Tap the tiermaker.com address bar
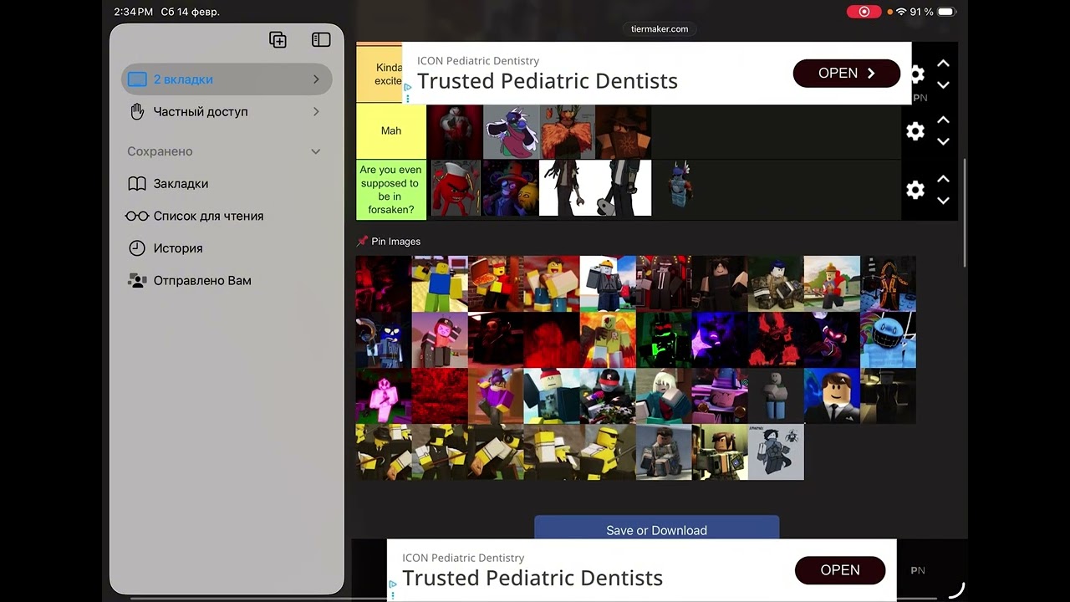Viewport: 1070px width, 602px height. pos(660,29)
